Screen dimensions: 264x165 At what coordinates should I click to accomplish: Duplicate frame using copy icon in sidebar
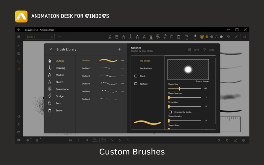pos(19,53)
